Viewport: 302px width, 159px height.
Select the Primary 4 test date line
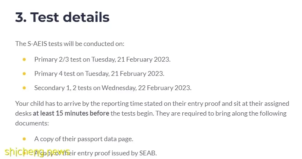click(99, 74)
